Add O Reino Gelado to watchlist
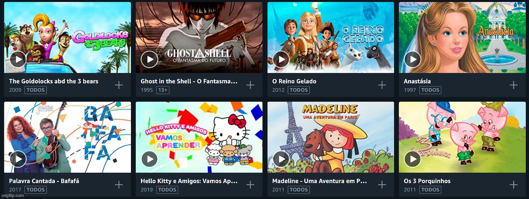 coord(382,85)
